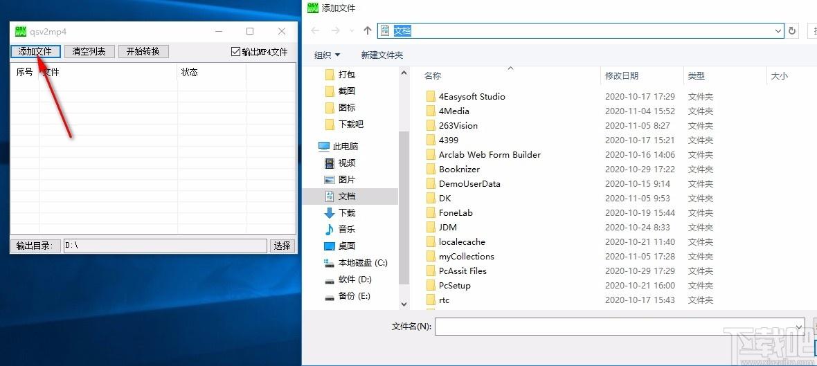Viewport: 817px width, 366px height.
Task: Click navigation pane scroll up arrow
Action: tap(404, 73)
